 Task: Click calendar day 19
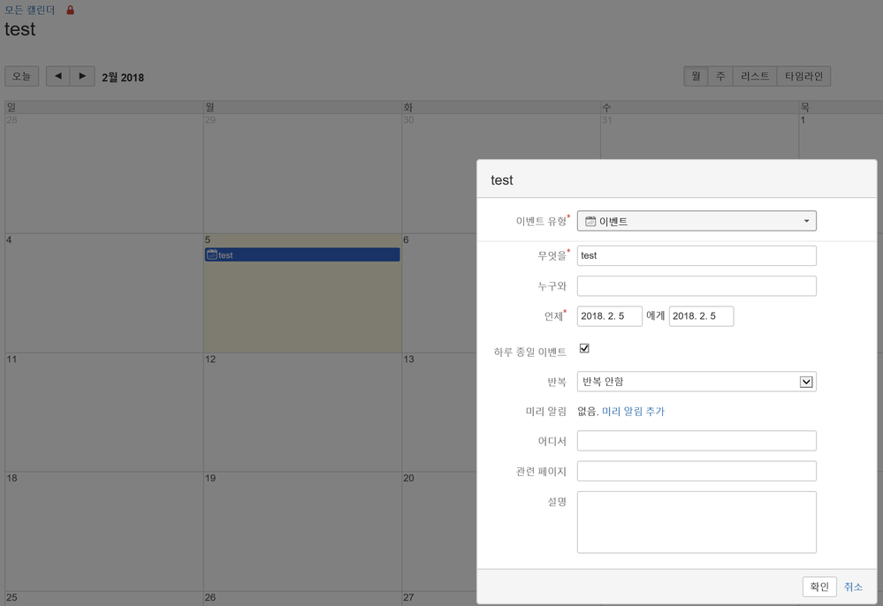pyautogui.click(x=302, y=531)
